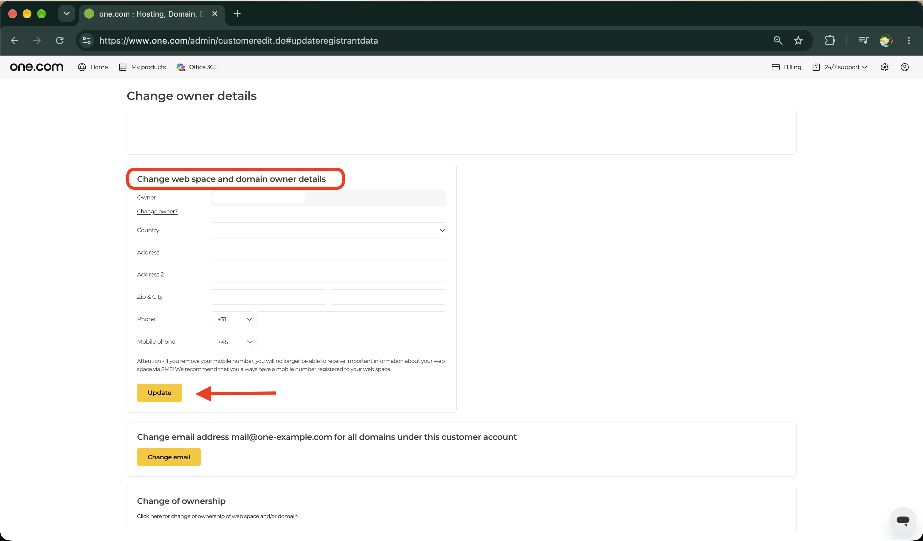Click the change of ownership link
The image size is (923, 541).
click(217, 516)
